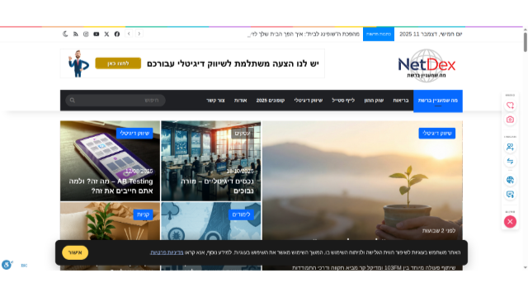Open the AB Testing article title
This screenshot has width=528, height=297.
pos(111,186)
